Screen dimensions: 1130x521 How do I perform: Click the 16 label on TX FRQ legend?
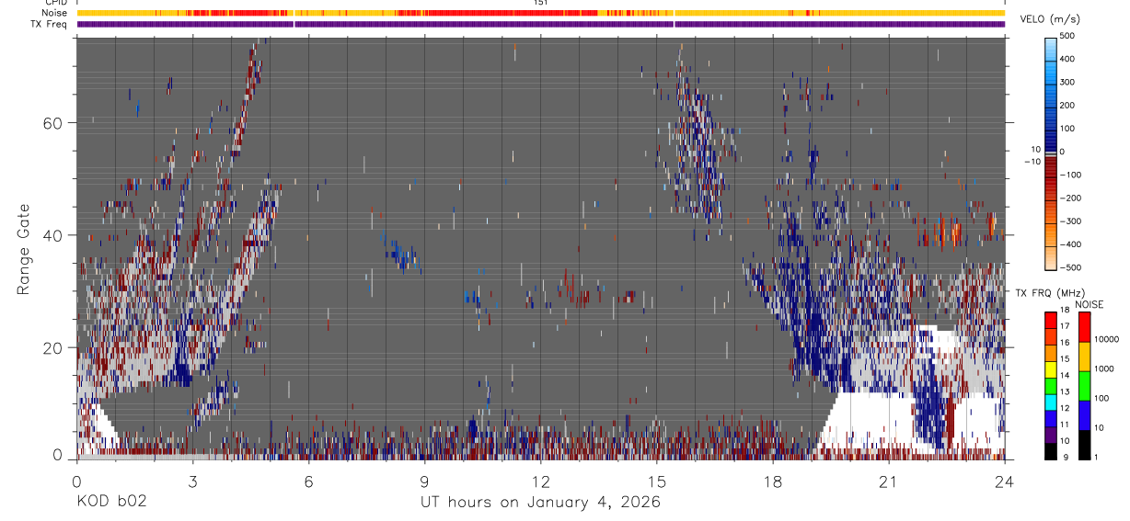coord(1065,344)
